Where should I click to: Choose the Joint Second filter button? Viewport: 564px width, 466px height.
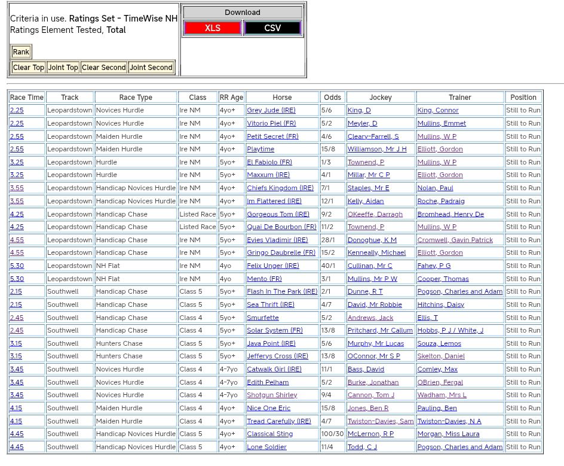[x=151, y=68]
